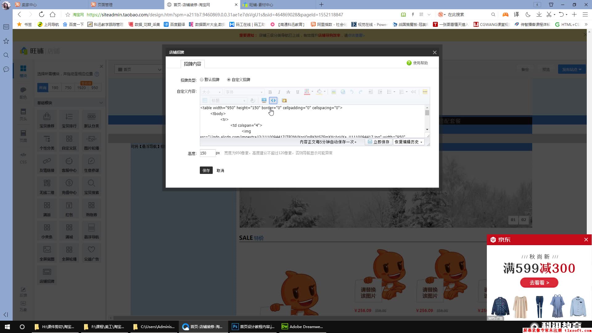Open the background fill color bucket
The width and height of the screenshot is (592, 333).
319,92
